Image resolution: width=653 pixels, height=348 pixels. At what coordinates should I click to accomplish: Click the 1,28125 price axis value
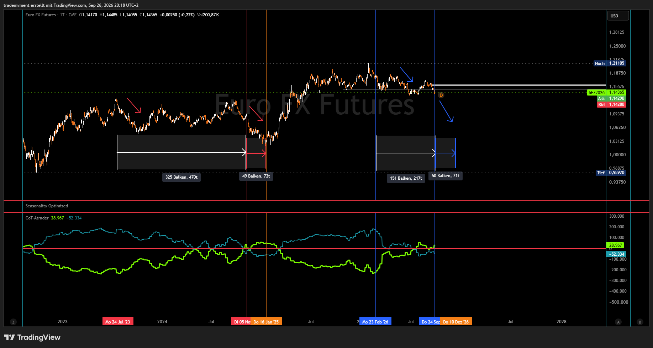617,32
